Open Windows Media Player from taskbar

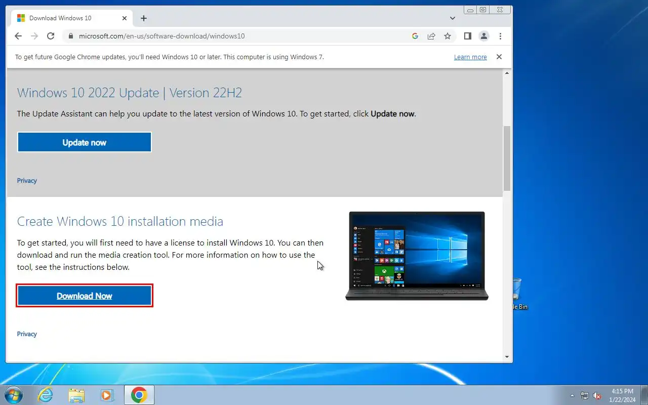coord(107,395)
